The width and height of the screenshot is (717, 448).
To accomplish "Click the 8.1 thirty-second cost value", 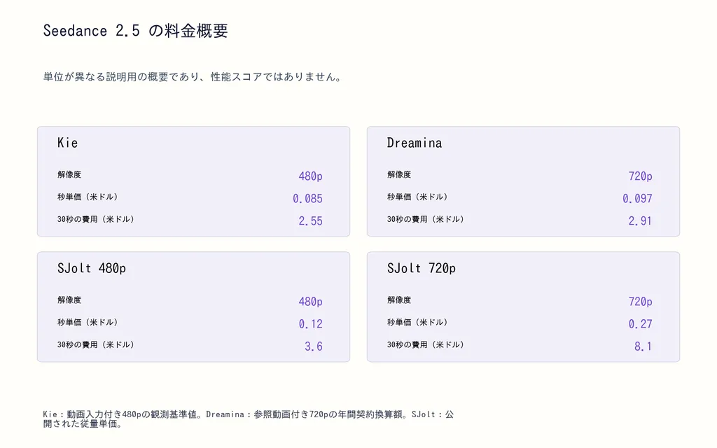I will (643, 346).
